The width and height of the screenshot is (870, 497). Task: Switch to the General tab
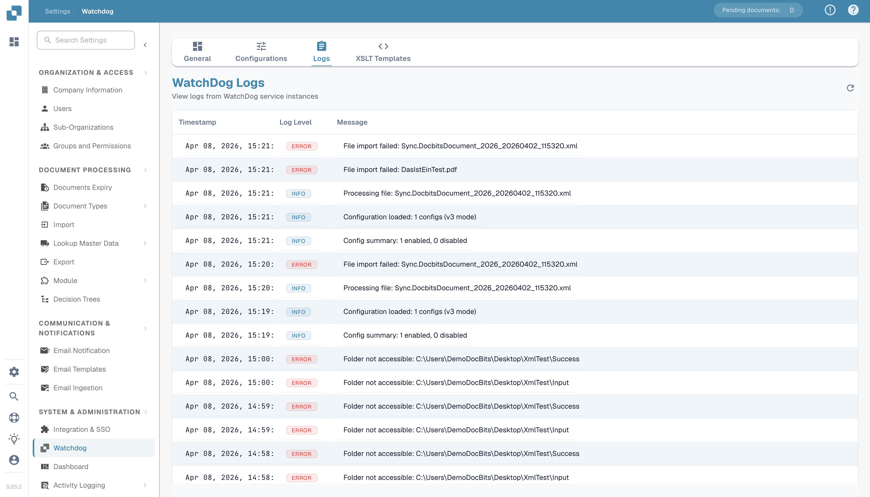197,52
